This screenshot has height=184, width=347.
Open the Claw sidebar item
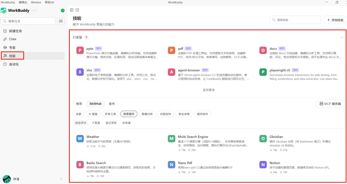(33, 39)
